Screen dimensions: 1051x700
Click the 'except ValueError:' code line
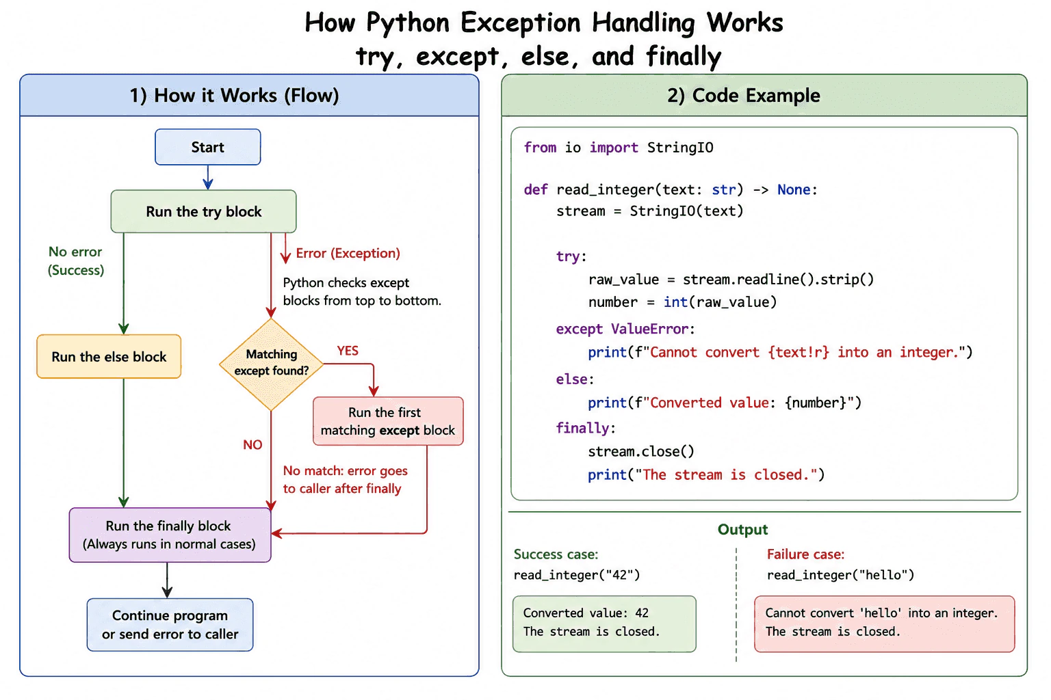[x=625, y=329]
